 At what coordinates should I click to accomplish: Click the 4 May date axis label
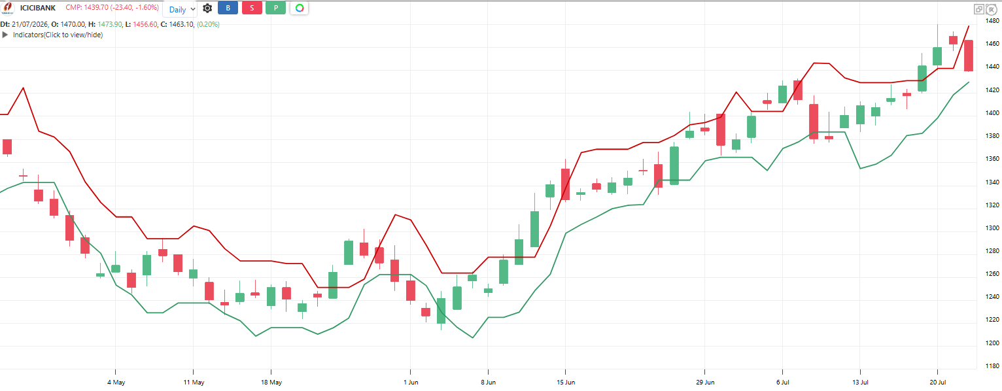coord(116,382)
